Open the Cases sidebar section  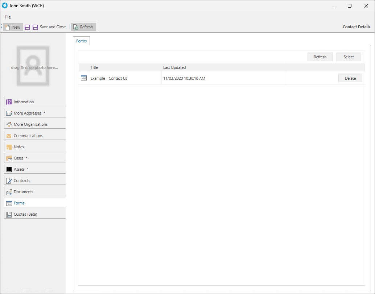tap(18, 158)
